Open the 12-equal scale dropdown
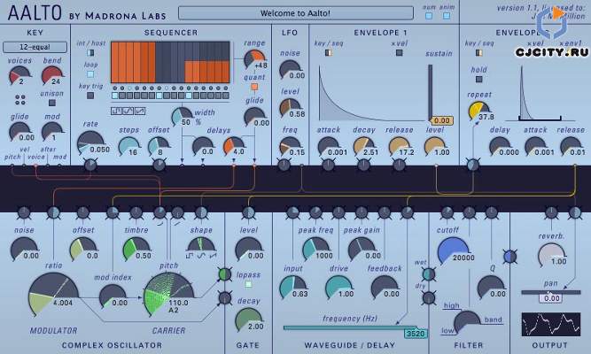Image resolution: width=591 pixels, height=354 pixels. (35, 47)
